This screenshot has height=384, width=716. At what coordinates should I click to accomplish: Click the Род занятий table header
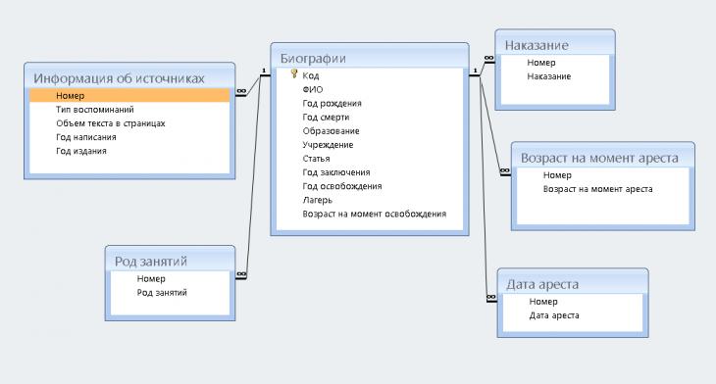(x=170, y=261)
